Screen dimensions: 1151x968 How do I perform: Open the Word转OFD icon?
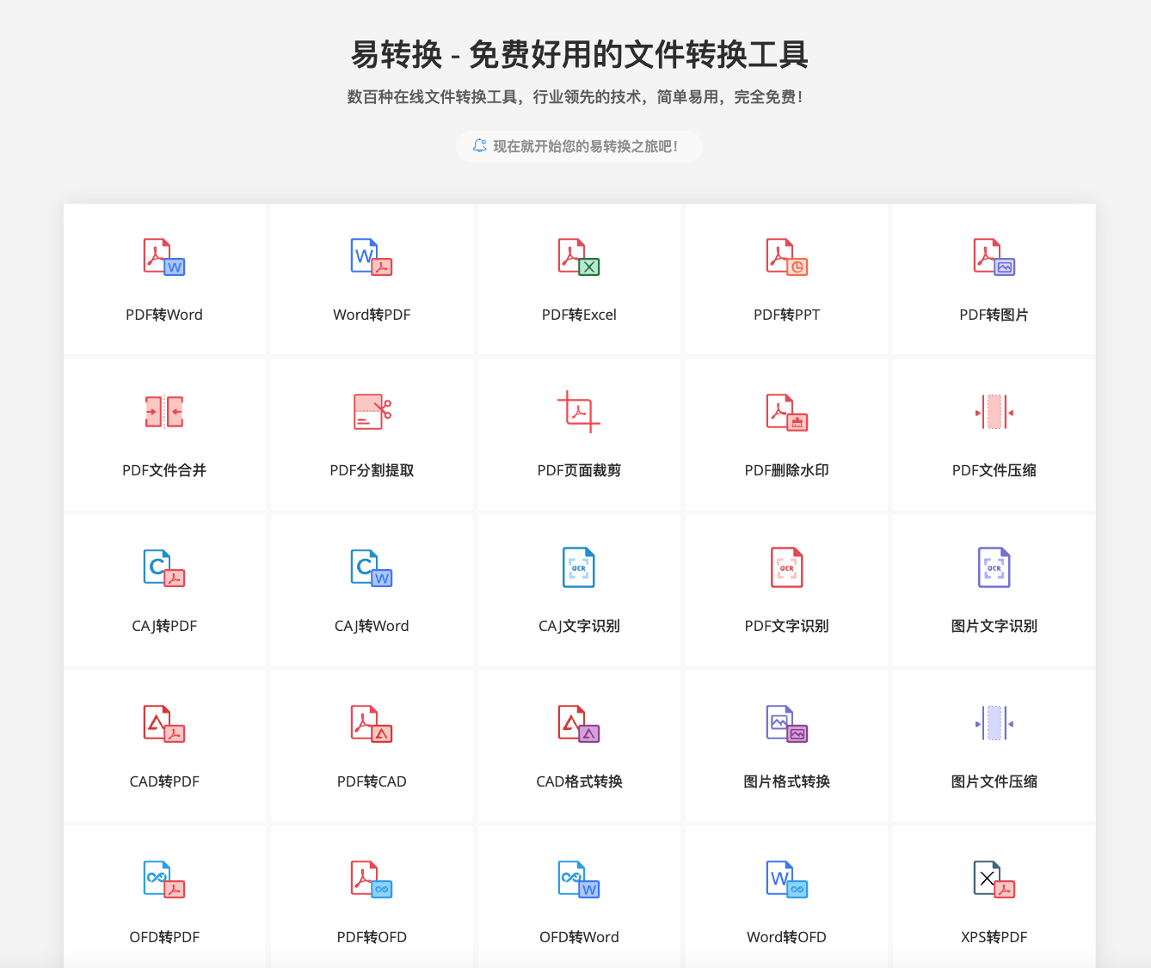(787, 879)
